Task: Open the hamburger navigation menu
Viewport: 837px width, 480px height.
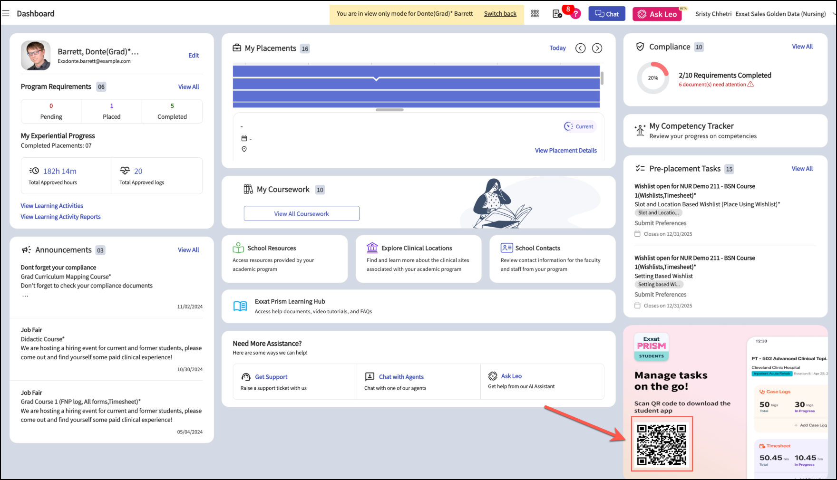Action: (6, 13)
